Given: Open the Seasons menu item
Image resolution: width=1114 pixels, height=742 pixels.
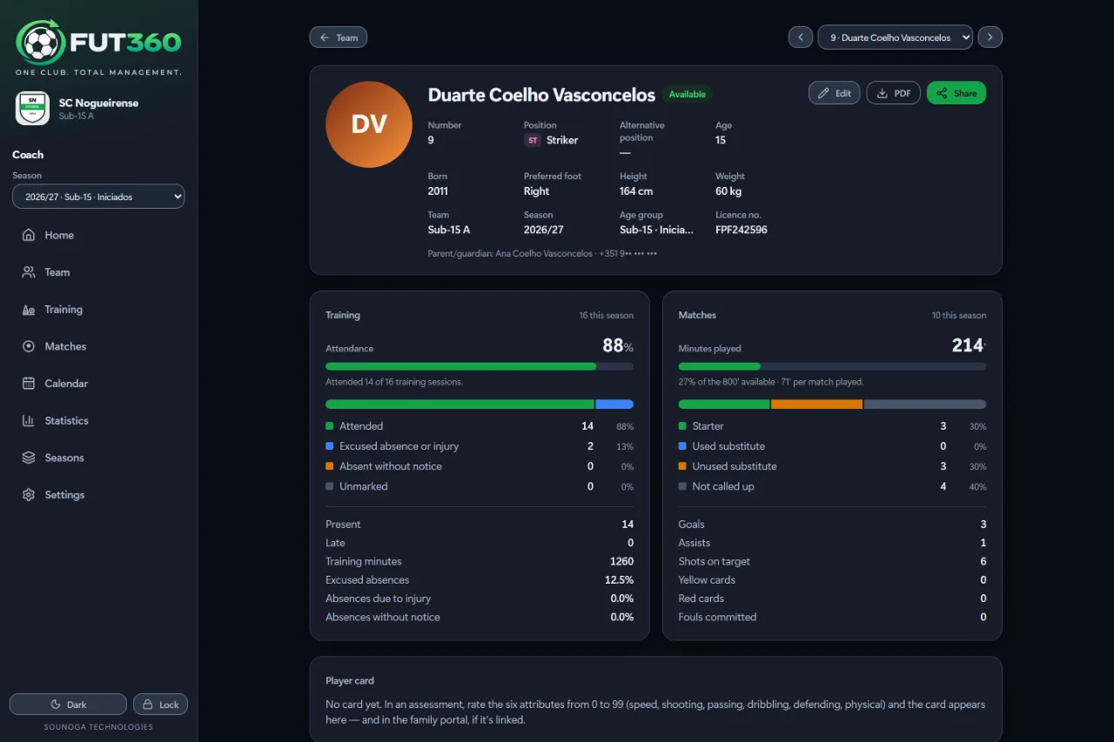Looking at the screenshot, I should (x=98, y=458).
